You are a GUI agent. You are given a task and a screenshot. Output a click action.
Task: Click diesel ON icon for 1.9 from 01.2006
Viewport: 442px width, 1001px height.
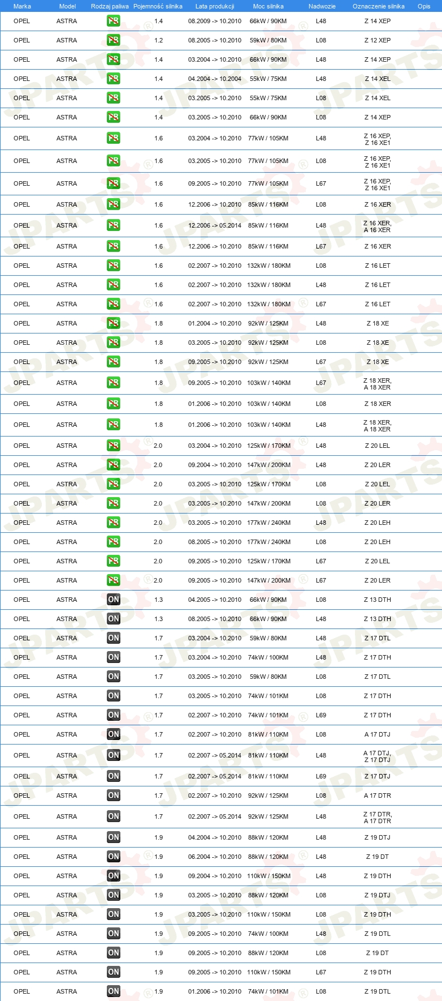114,991
